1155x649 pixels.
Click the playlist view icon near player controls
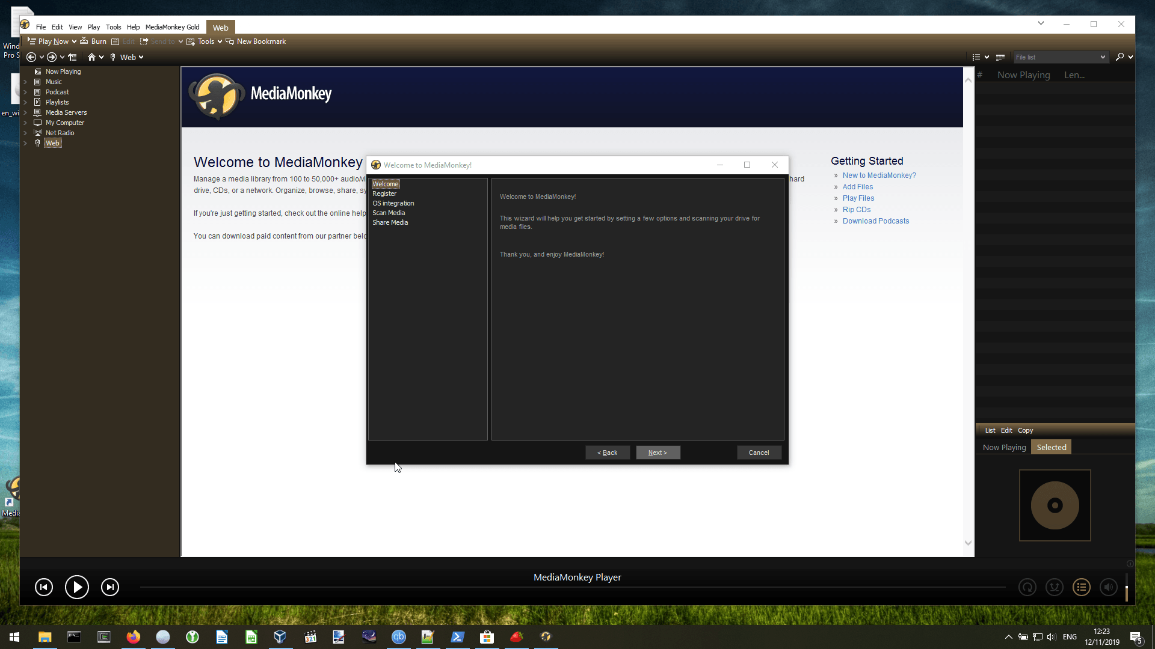[x=1082, y=587]
